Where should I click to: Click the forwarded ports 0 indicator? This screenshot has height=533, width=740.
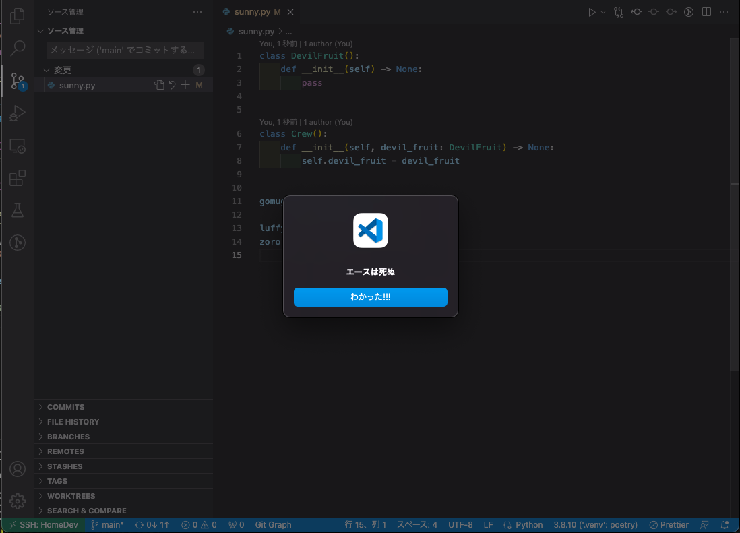coord(237,525)
